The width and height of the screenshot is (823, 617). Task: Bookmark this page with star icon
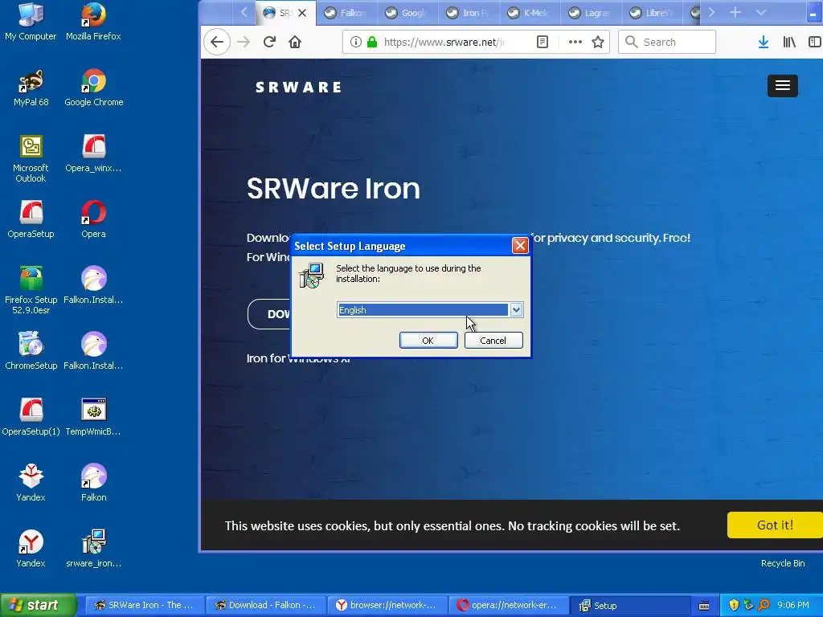[598, 42]
